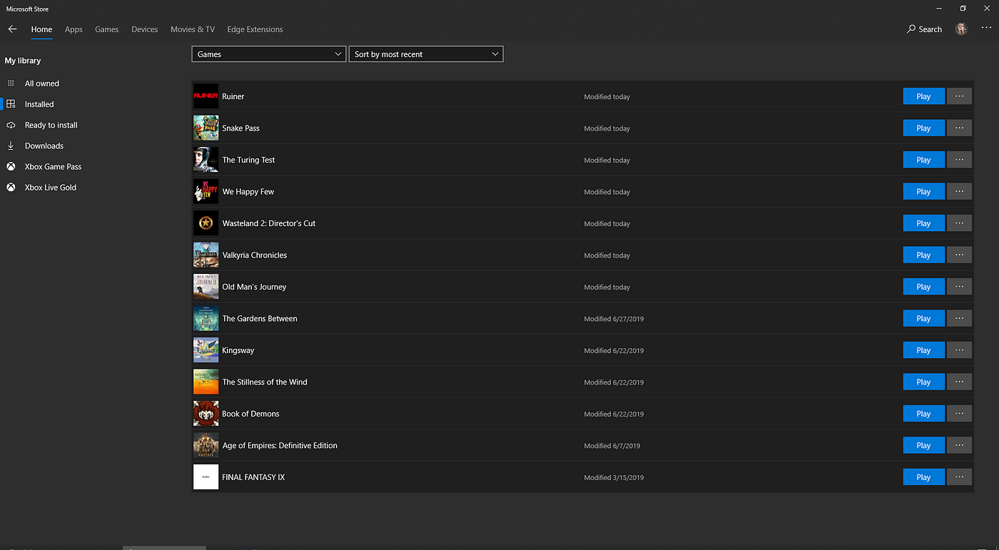Viewport: 999px width, 550px height.
Task: Play Ruiner
Action: coord(923,96)
